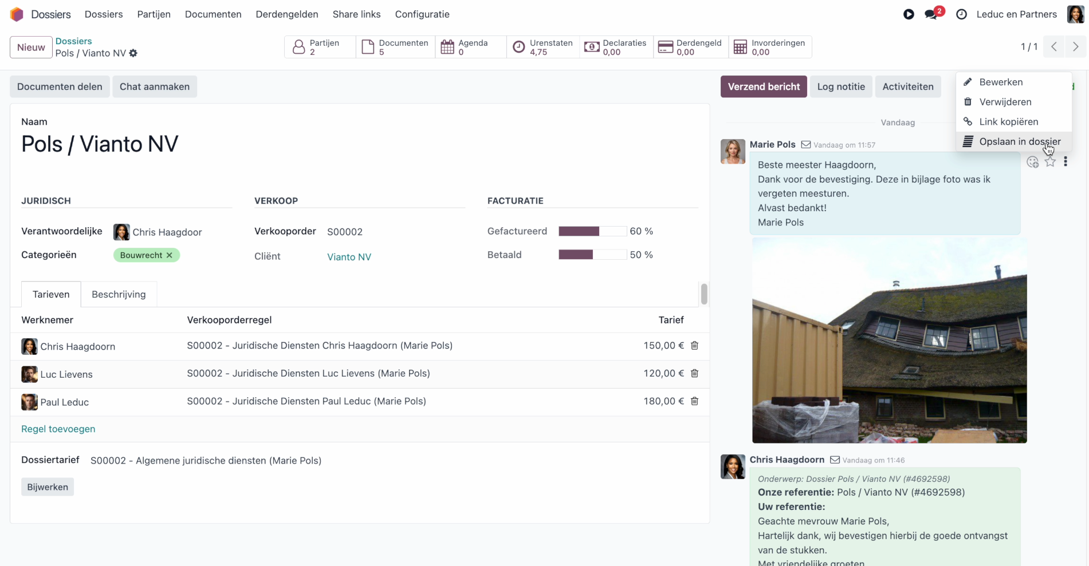The image size is (1089, 566).
Task: Click the 120,00 € tariff cell
Action: 663,373
